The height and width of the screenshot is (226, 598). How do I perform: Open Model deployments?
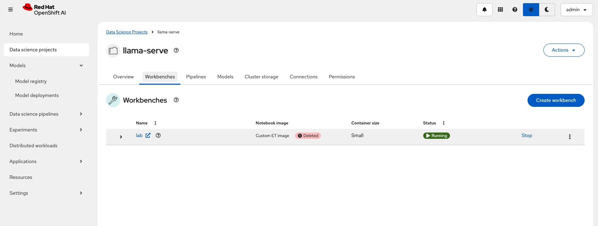point(37,95)
